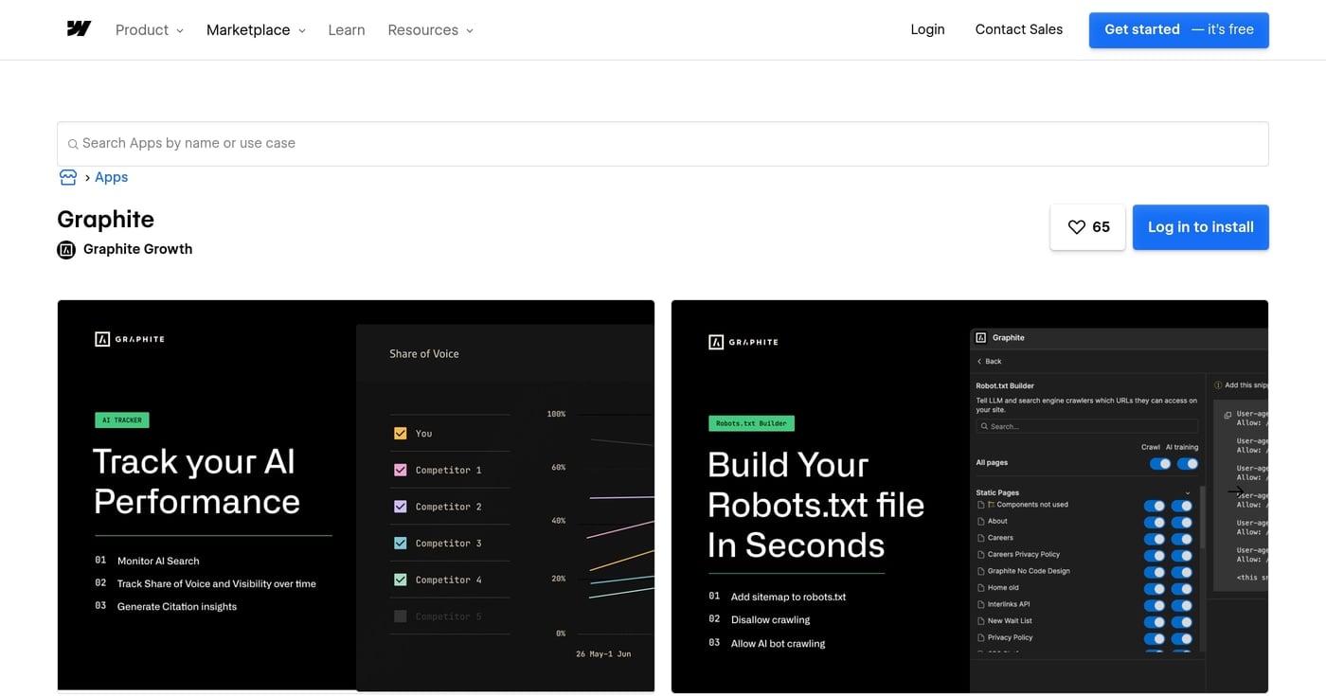
Task: Toggle the You checkbox in Share of Voice
Action: click(x=400, y=434)
